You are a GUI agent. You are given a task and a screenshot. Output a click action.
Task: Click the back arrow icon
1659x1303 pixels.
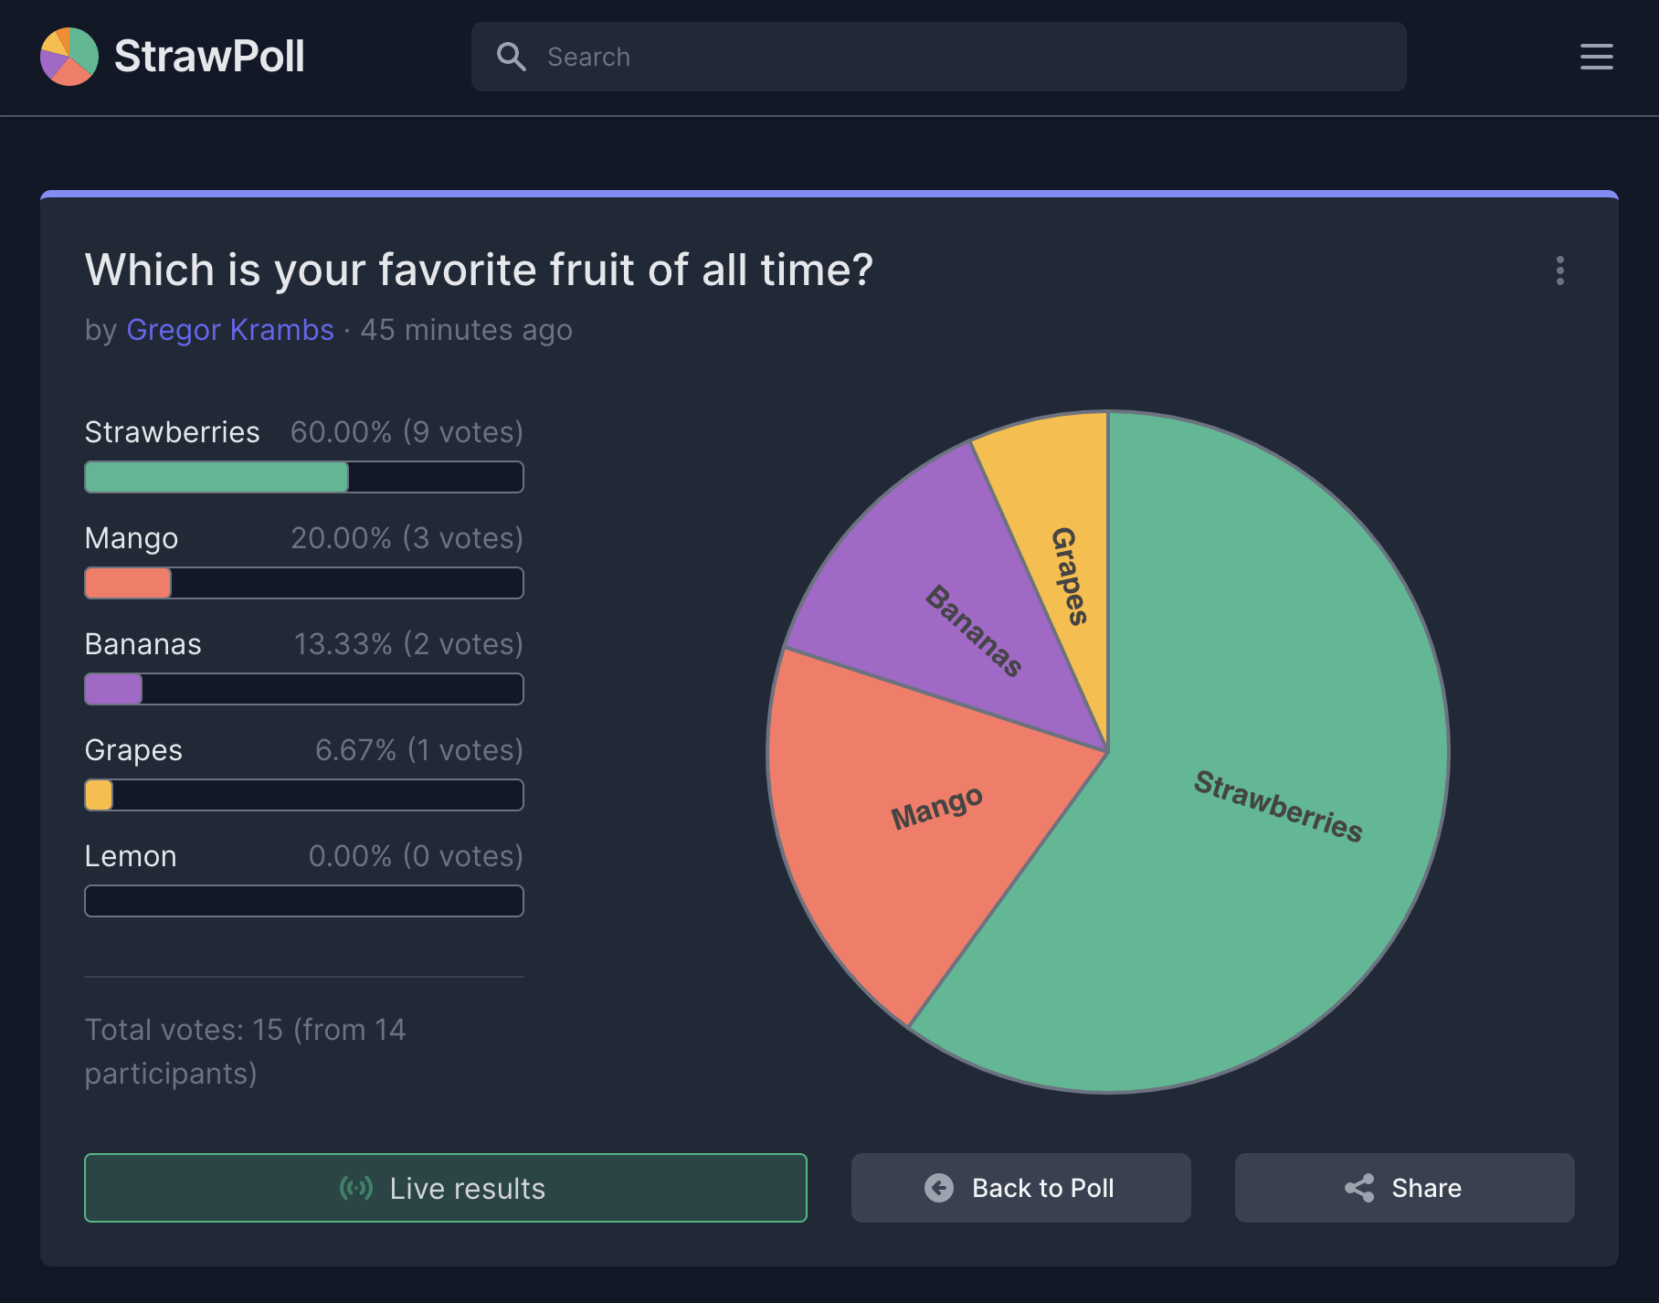tap(938, 1188)
